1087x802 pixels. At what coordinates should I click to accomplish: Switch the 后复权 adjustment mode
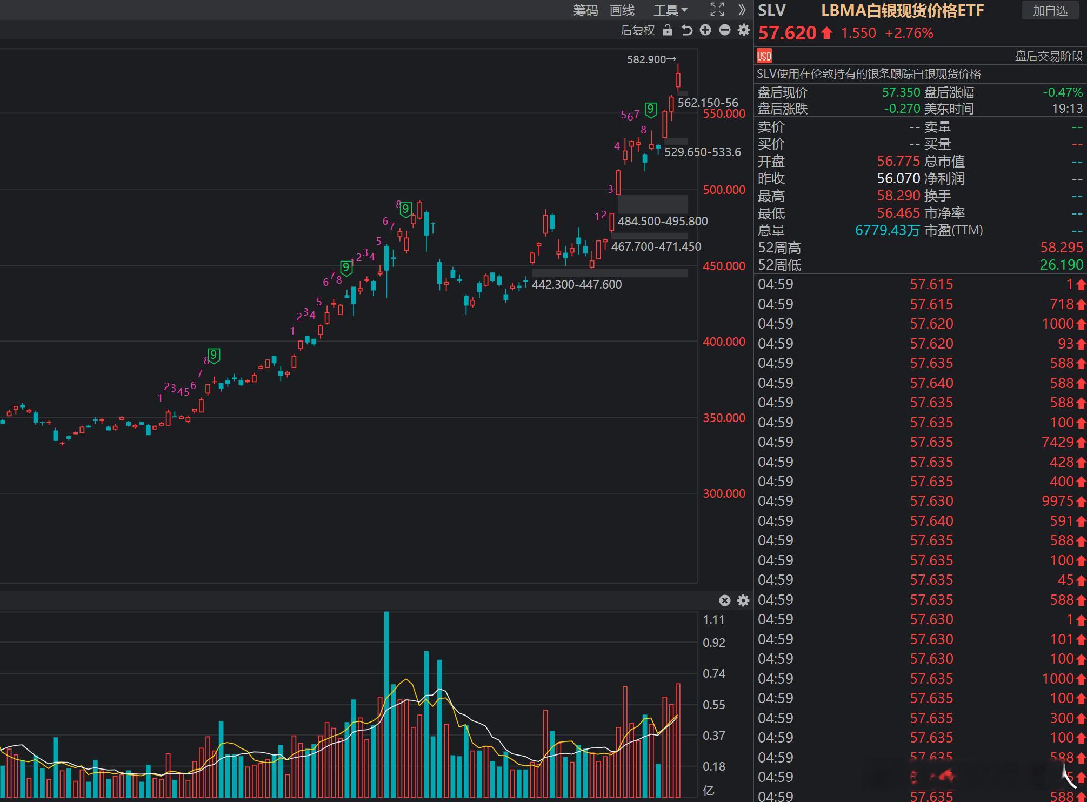tap(638, 30)
